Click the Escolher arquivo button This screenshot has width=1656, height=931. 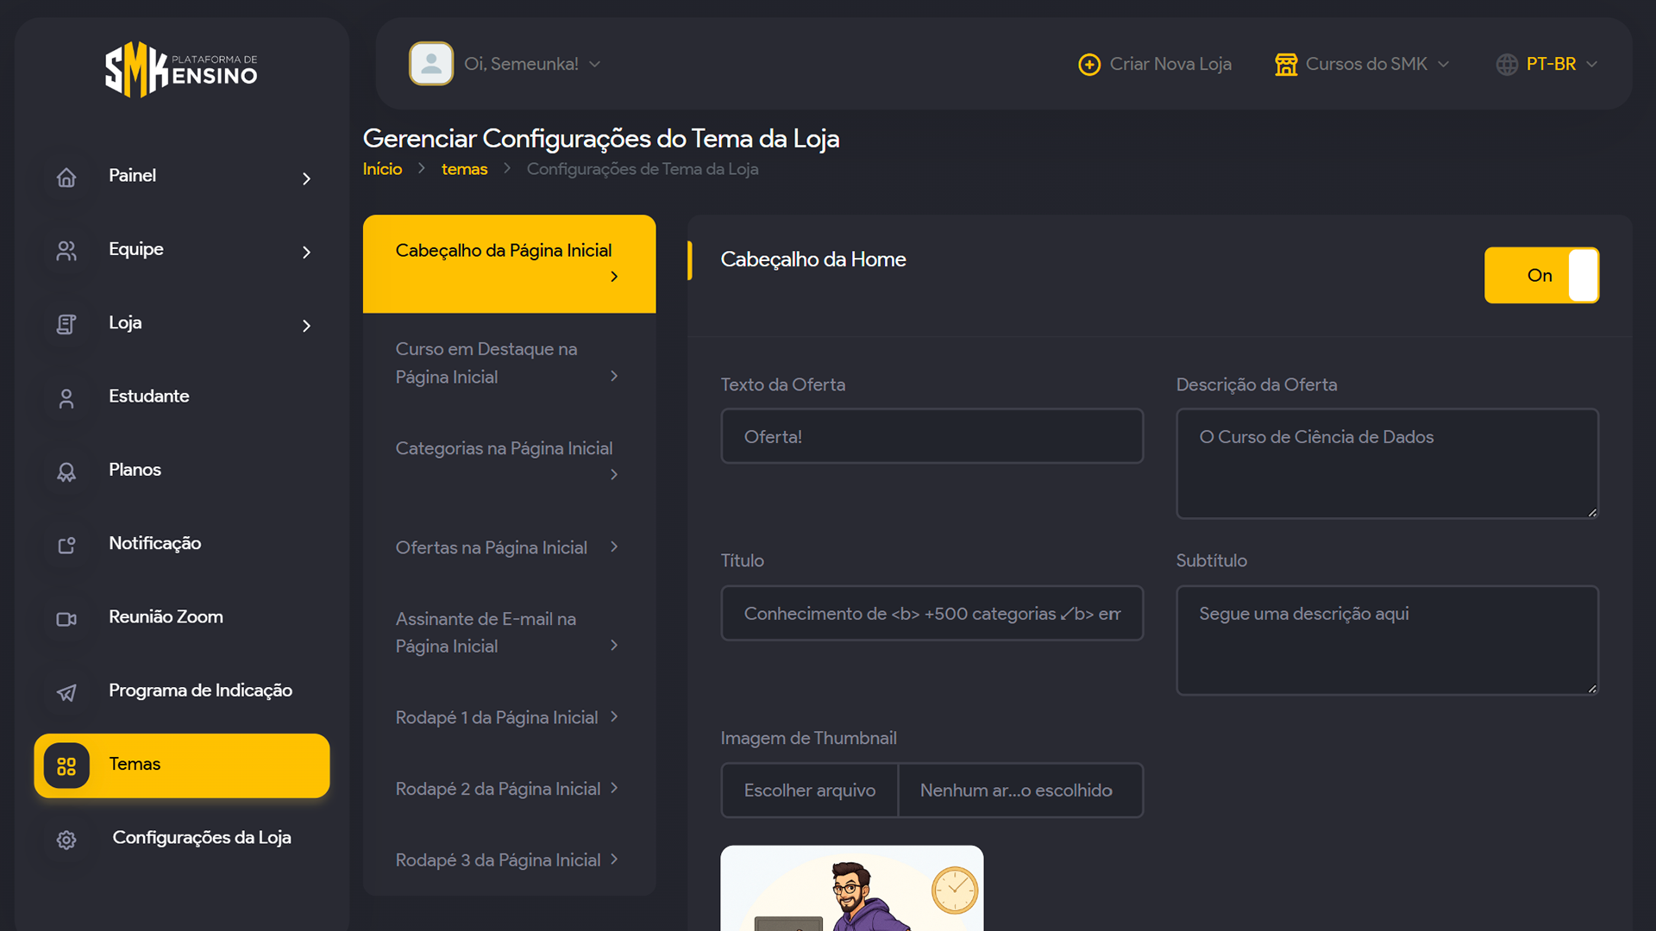pos(810,790)
